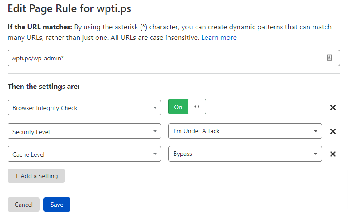Viewport: 348px width, 217px height.
Task: Change the Bypass cache value selector
Action: [x=245, y=154]
